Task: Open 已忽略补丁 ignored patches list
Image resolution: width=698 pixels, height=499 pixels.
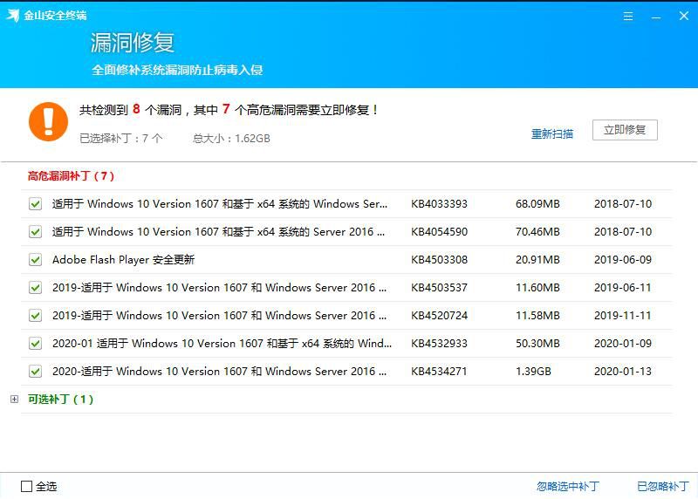Action: [663, 486]
